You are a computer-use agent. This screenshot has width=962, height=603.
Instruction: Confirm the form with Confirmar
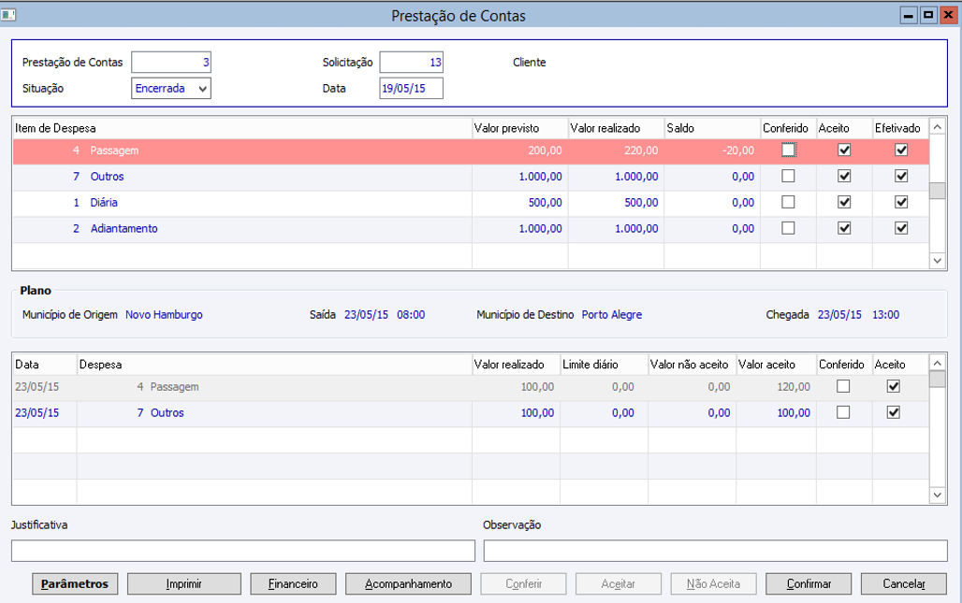(x=809, y=583)
